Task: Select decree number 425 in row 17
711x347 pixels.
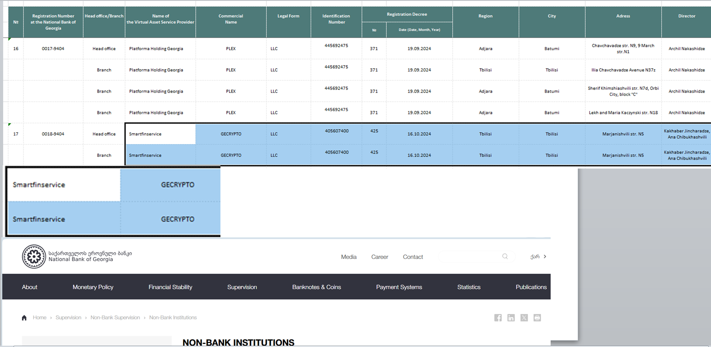Action: pyautogui.click(x=374, y=134)
